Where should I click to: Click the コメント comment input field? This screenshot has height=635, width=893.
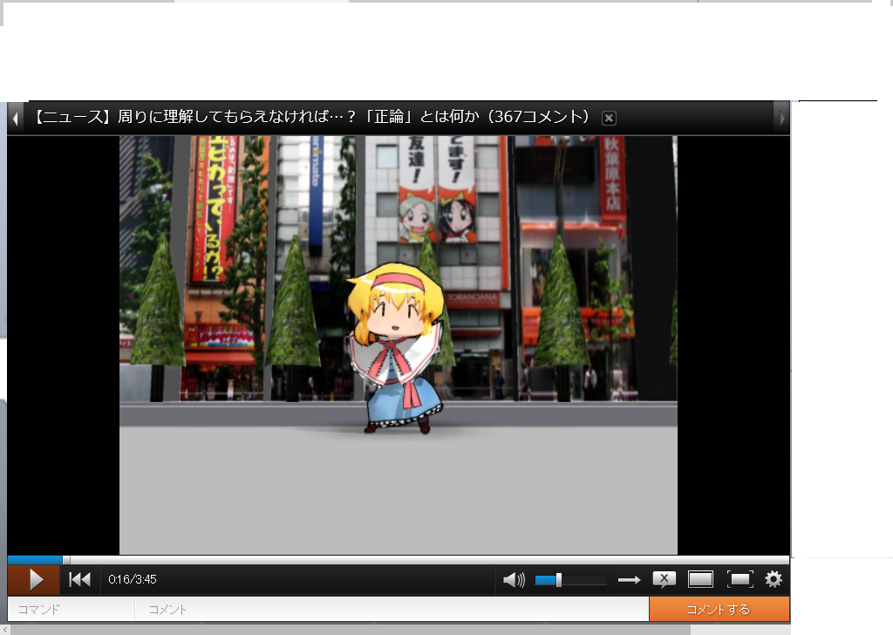click(x=392, y=610)
